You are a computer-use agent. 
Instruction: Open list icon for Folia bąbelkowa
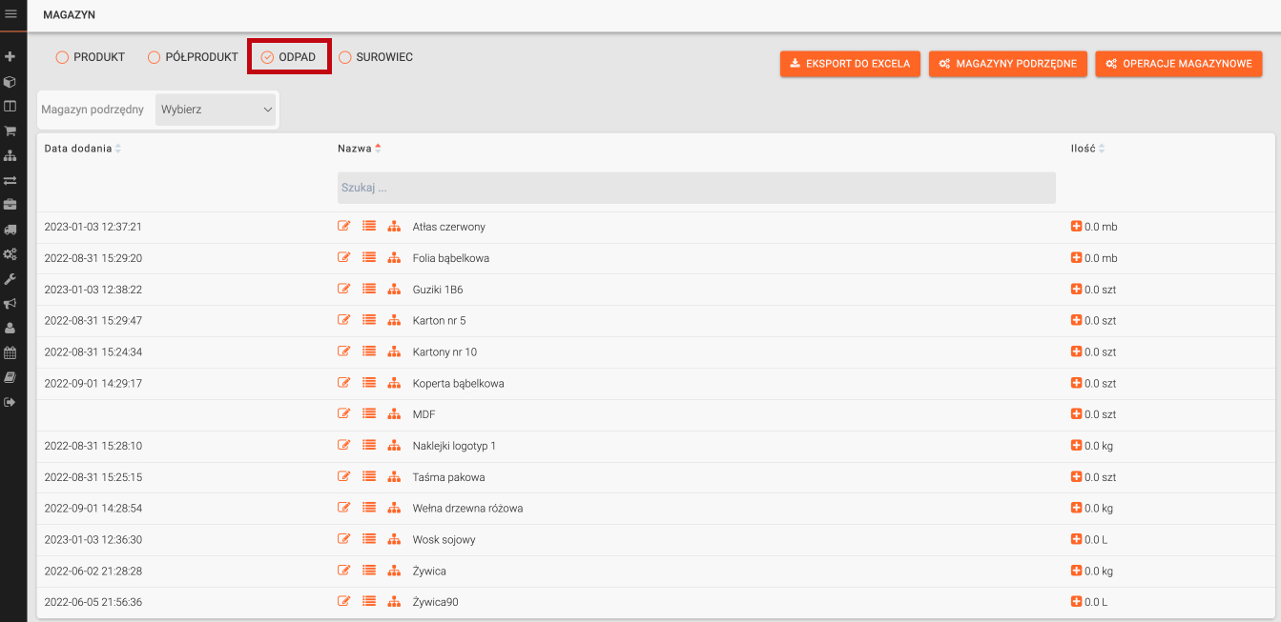pyautogui.click(x=369, y=258)
